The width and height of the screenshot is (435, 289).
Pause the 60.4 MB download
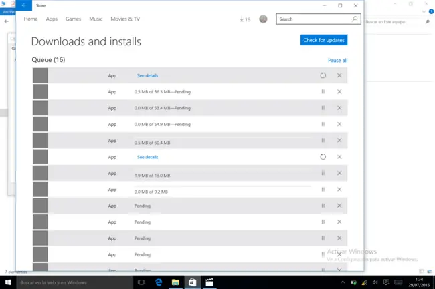(323, 140)
